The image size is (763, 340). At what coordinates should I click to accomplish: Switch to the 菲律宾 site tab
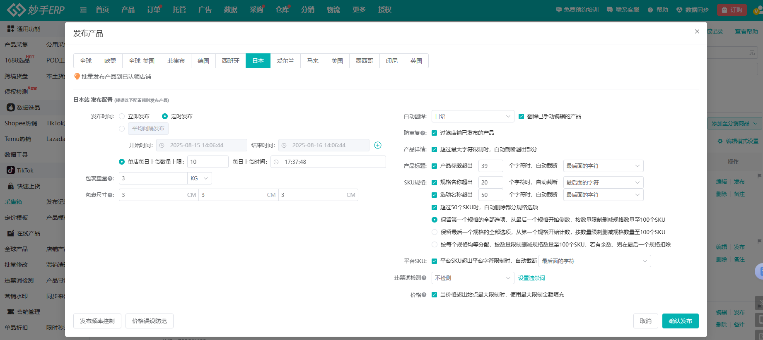click(176, 61)
